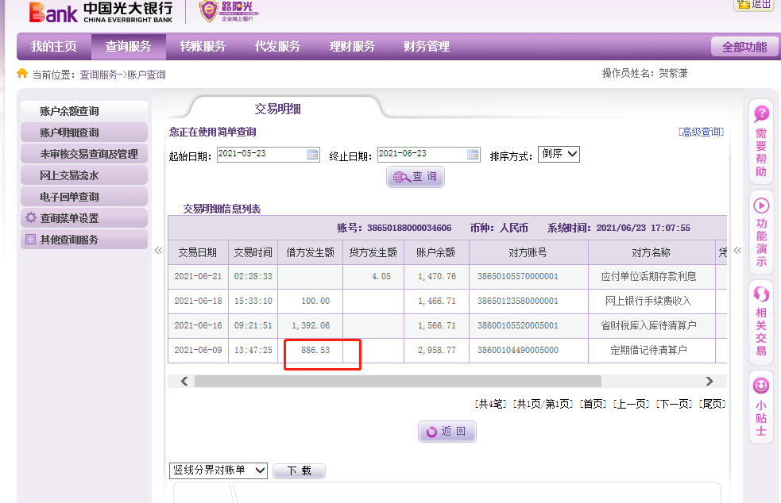Viewport: 781px width, 503px height.
Task: Open the 理财服务 menu
Action: click(x=352, y=47)
